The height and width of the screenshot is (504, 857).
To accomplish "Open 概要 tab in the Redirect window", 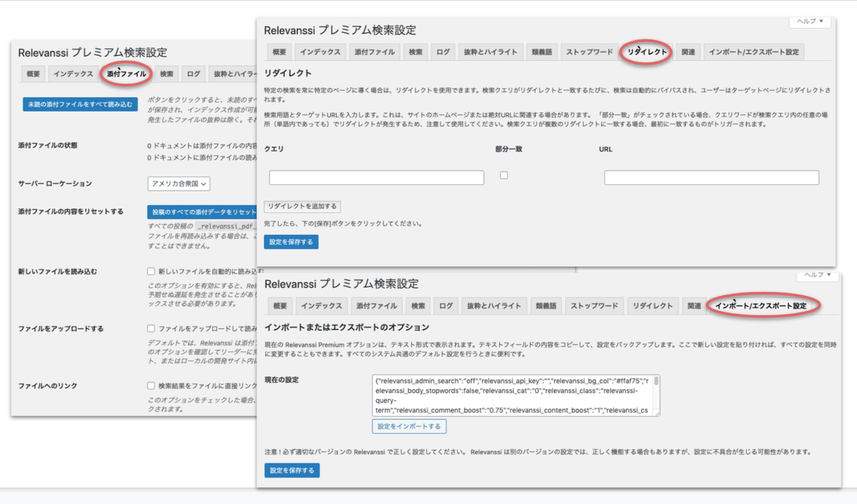I will 279,52.
